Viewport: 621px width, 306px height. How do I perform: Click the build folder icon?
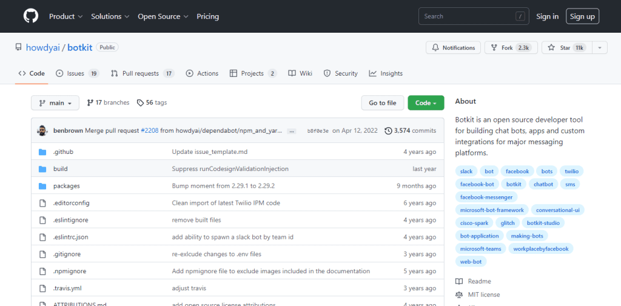43,168
